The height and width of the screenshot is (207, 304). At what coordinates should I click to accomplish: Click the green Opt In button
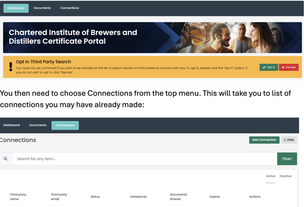(268, 67)
